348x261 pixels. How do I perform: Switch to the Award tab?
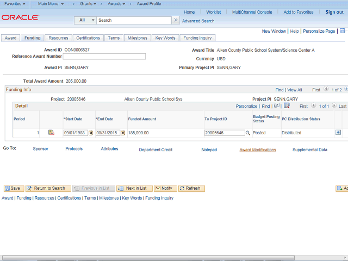tap(10, 38)
